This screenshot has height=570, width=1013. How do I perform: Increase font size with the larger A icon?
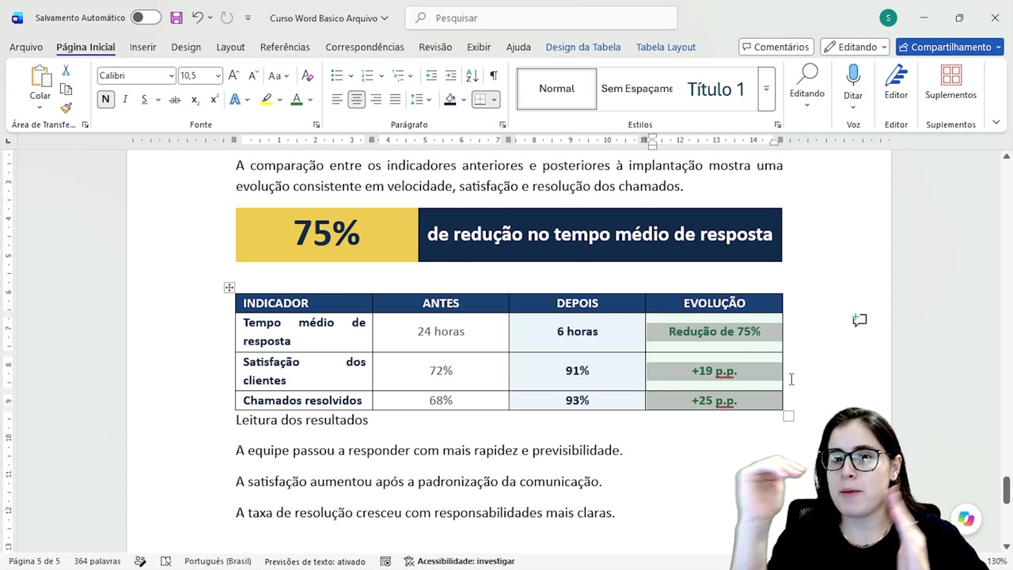tap(233, 76)
